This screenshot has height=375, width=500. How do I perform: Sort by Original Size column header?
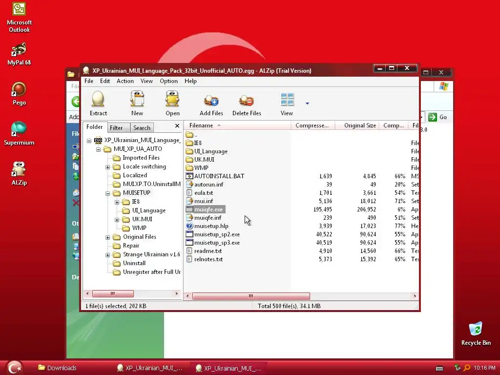(357, 125)
